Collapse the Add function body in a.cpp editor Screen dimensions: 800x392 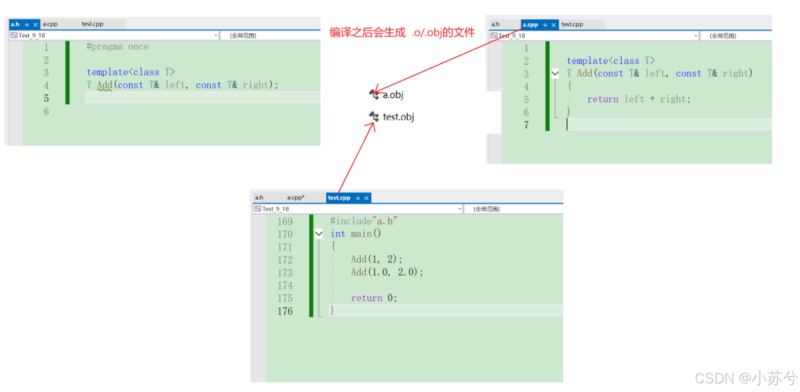pyautogui.click(x=555, y=73)
